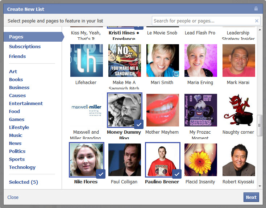
Task: Select the Lifehacker page thumbnail
Action: point(87,61)
